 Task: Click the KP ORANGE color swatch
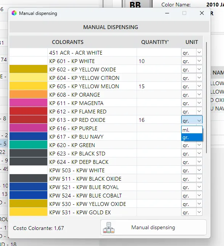[28, 94]
